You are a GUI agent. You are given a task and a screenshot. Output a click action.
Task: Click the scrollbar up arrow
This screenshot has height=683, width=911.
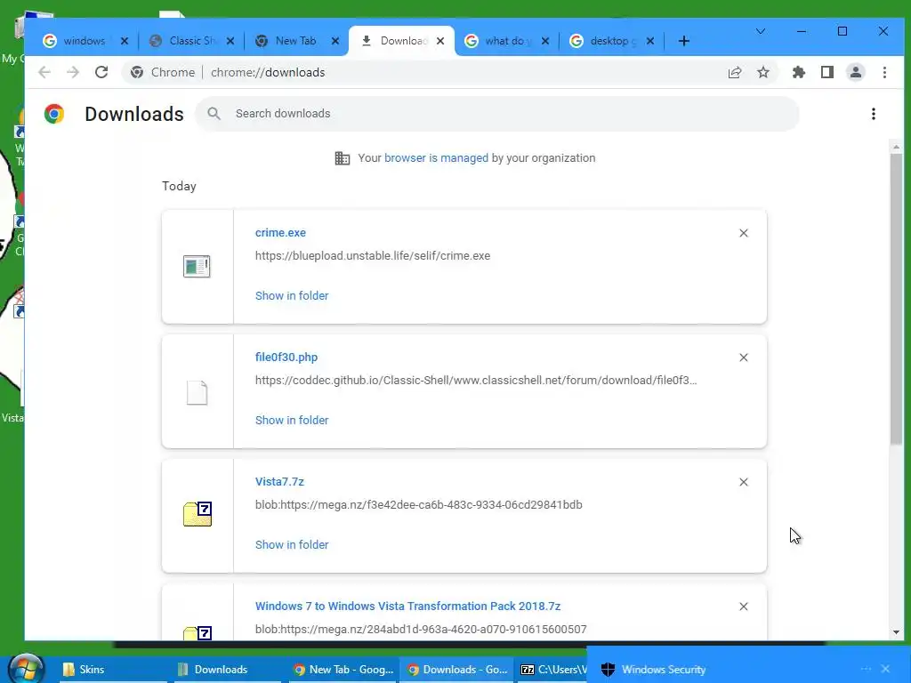pos(896,148)
